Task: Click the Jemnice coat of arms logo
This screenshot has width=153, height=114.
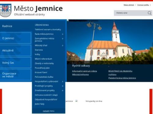Action: pos(6,10)
